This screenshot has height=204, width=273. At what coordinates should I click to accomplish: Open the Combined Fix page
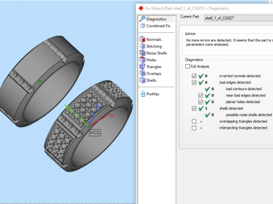coord(158,25)
